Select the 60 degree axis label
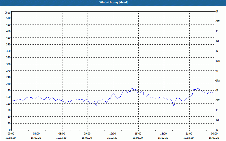 [x=9, y=117]
